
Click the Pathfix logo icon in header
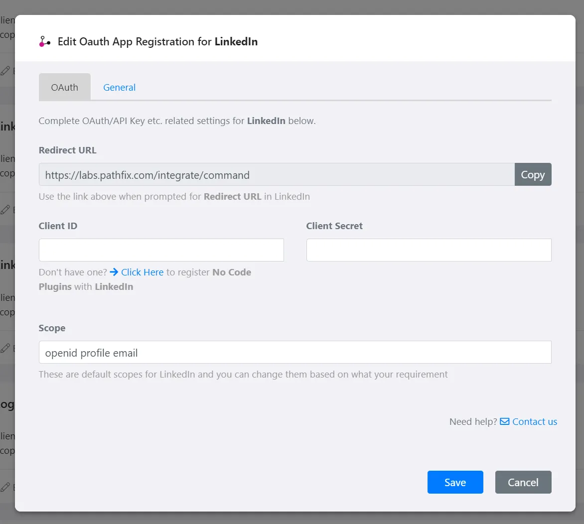point(45,41)
